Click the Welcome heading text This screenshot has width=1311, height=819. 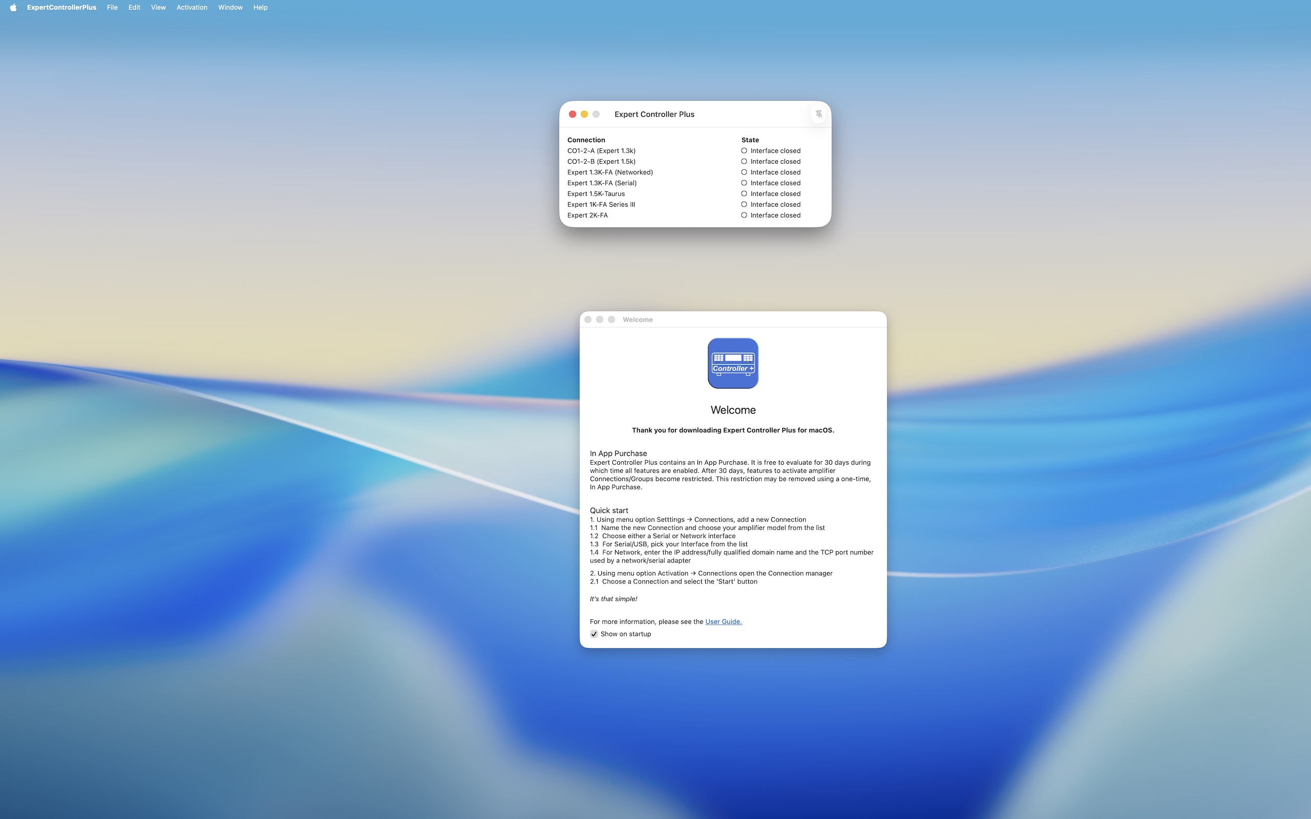click(x=733, y=410)
